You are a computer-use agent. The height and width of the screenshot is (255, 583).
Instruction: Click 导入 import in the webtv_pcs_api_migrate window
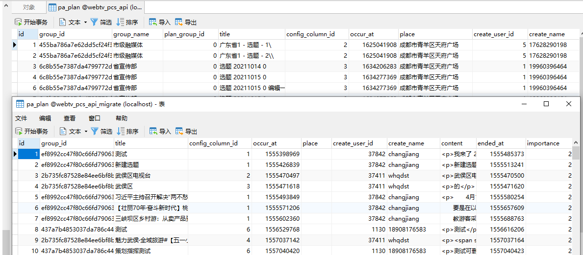pos(160,132)
